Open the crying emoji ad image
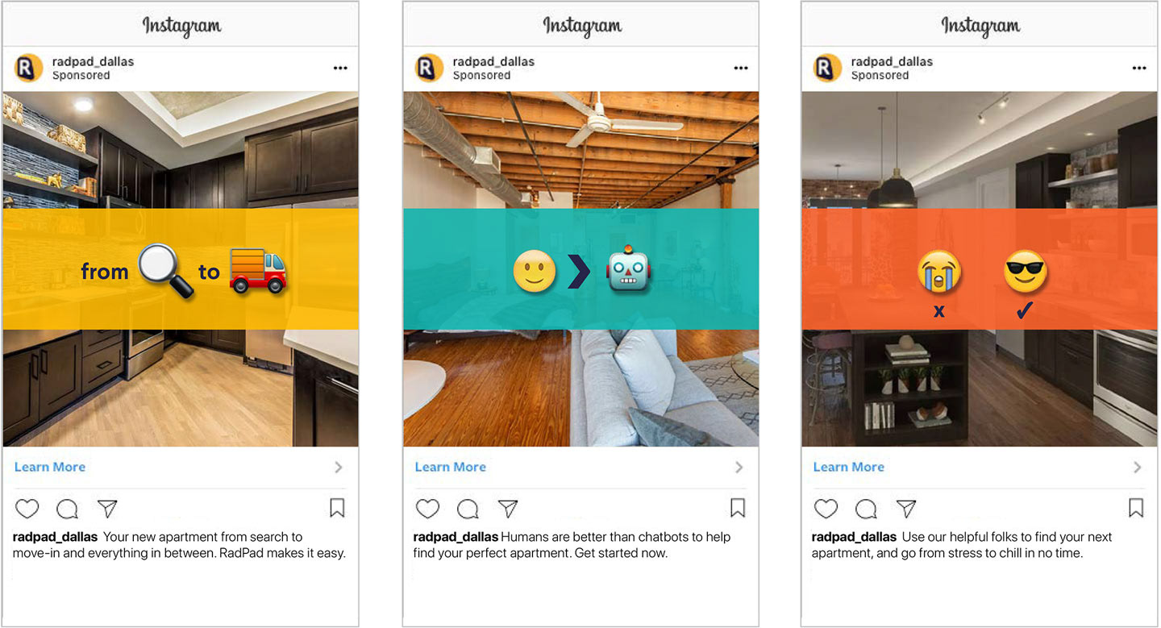 (980, 269)
